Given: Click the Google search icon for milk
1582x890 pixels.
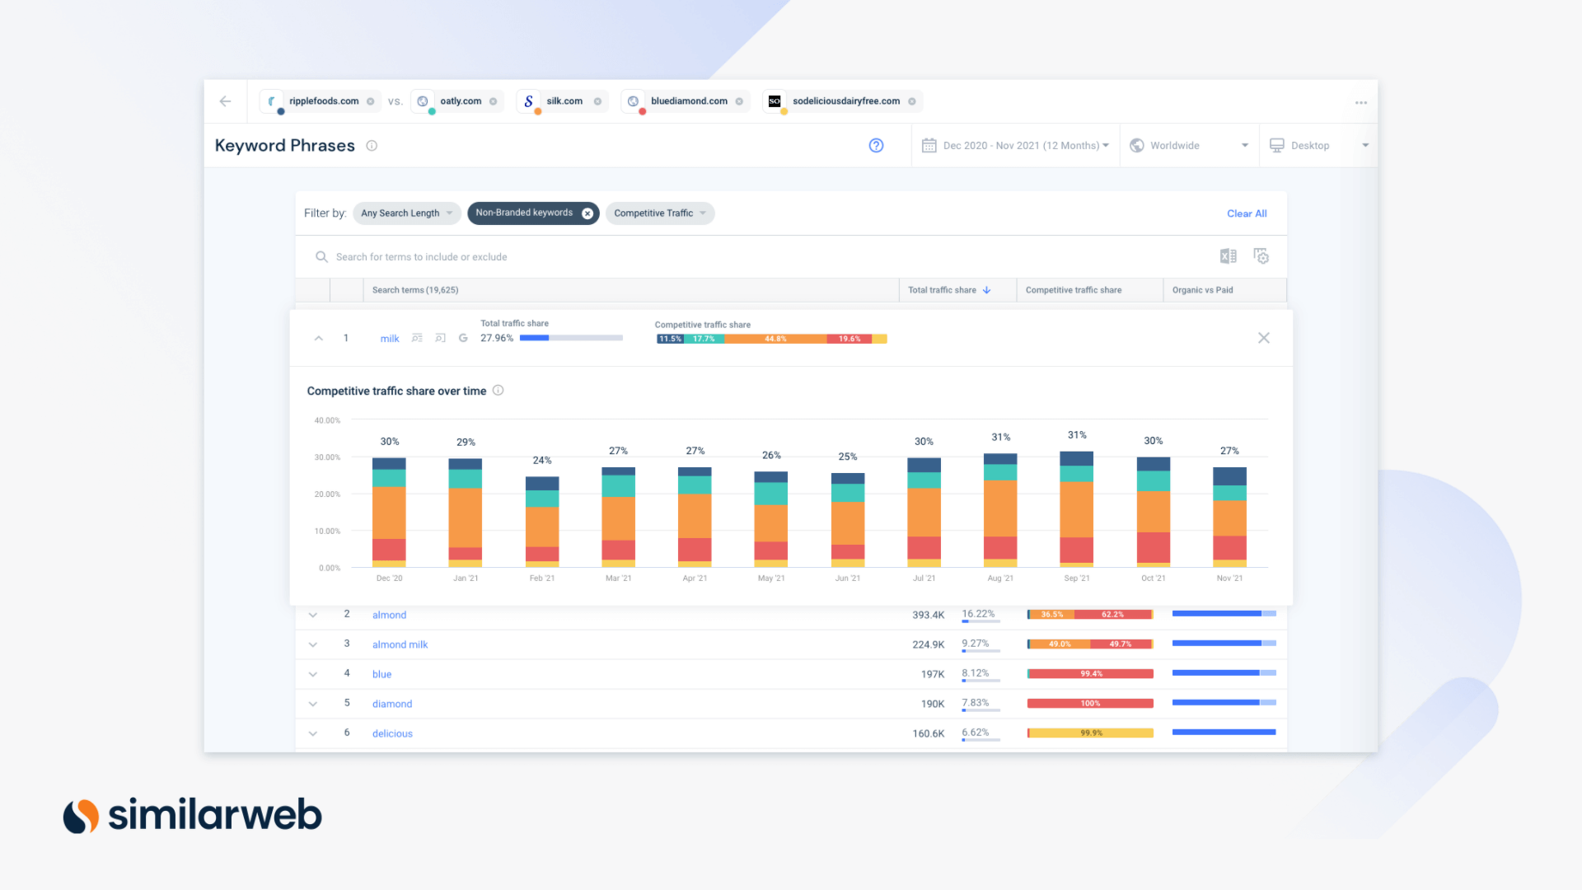Looking at the screenshot, I should (463, 339).
